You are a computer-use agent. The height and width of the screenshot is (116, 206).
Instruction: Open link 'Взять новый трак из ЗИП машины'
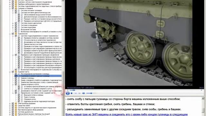coord(126,114)
